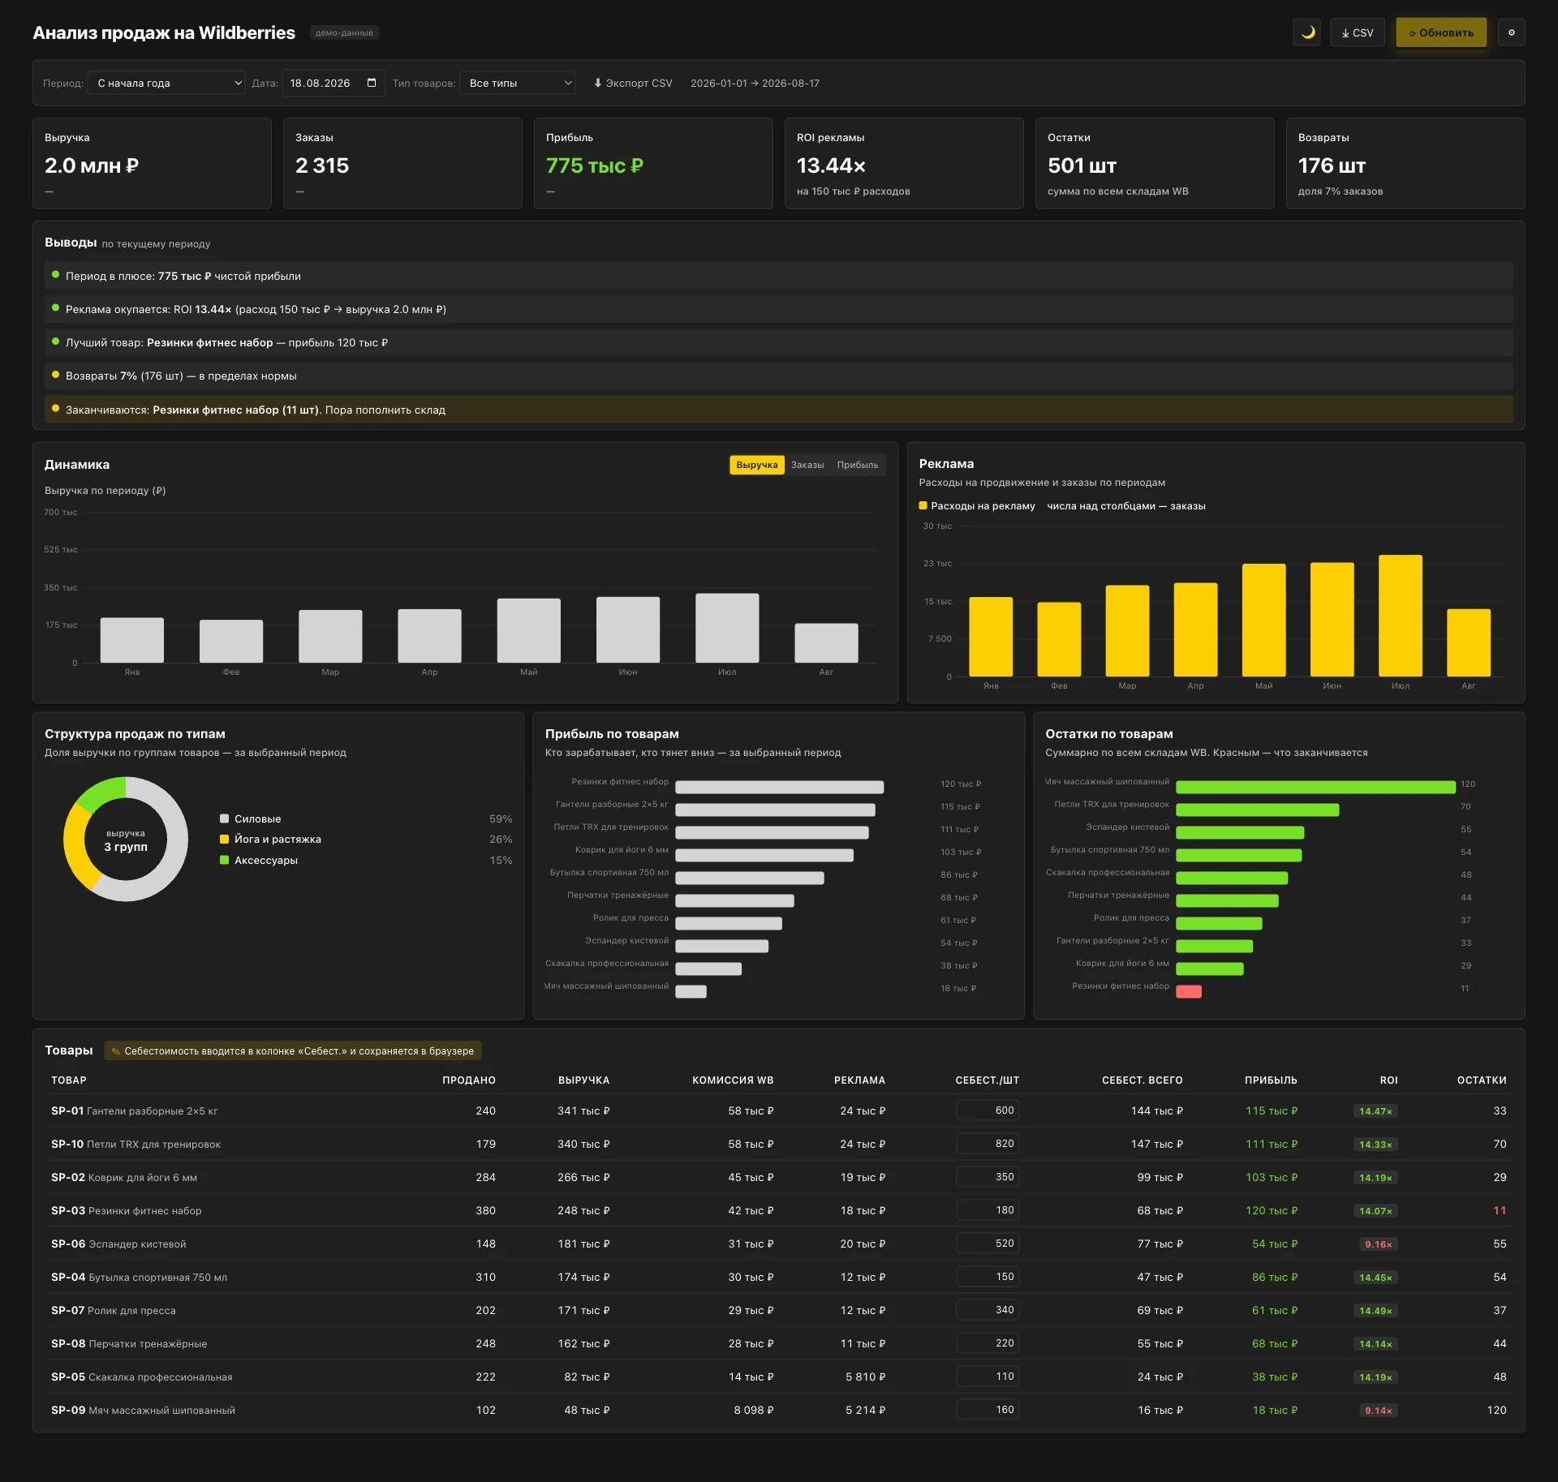
Task: Click the Экспорт CSV link in filter bar
Action: pos(633,83)
